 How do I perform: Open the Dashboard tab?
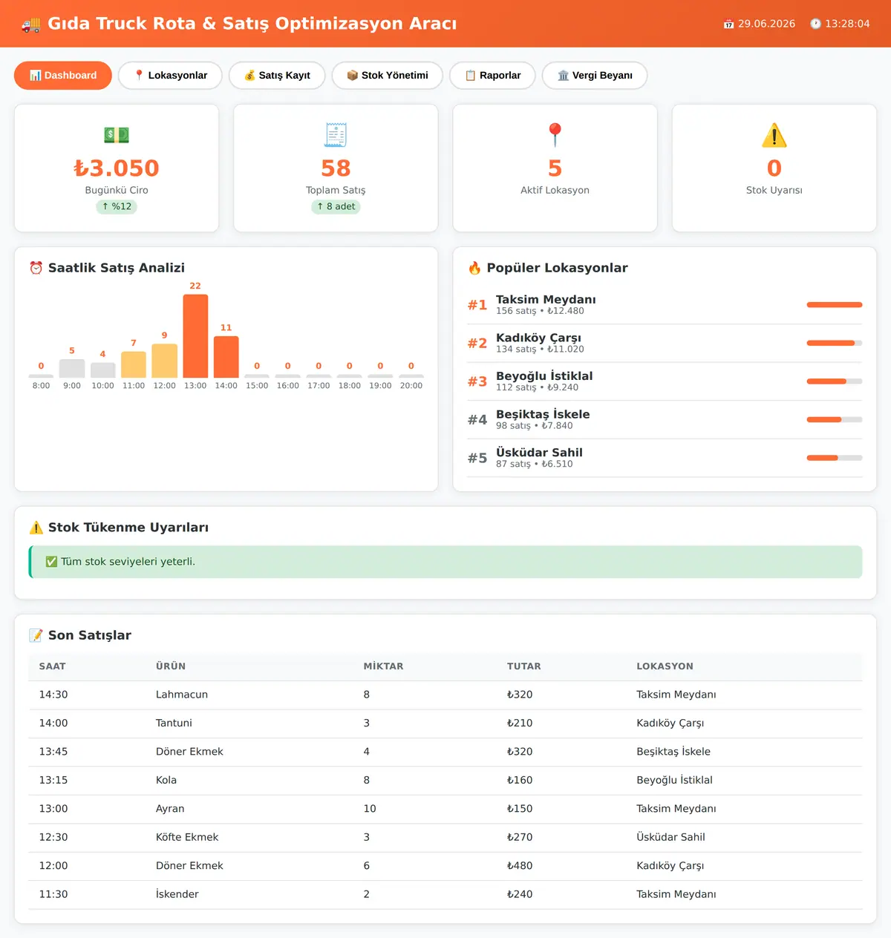point(63,76)
